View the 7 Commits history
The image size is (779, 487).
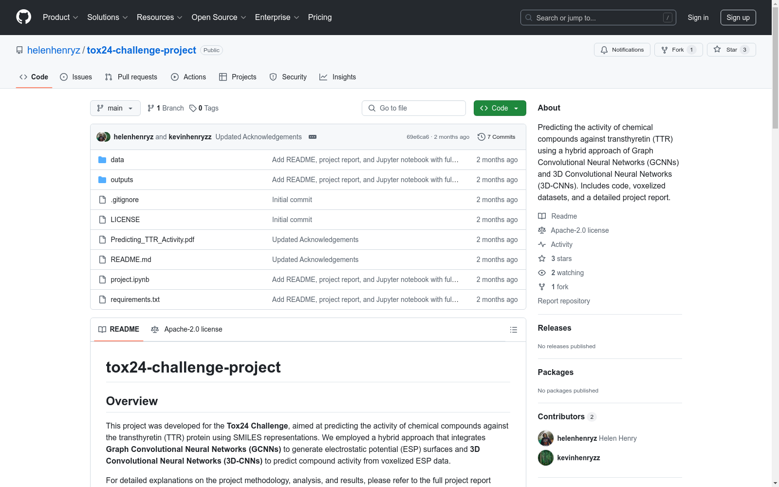point(497,137)
